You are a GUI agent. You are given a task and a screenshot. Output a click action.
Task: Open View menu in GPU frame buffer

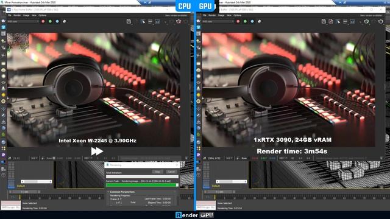click(x=229, y=15)
